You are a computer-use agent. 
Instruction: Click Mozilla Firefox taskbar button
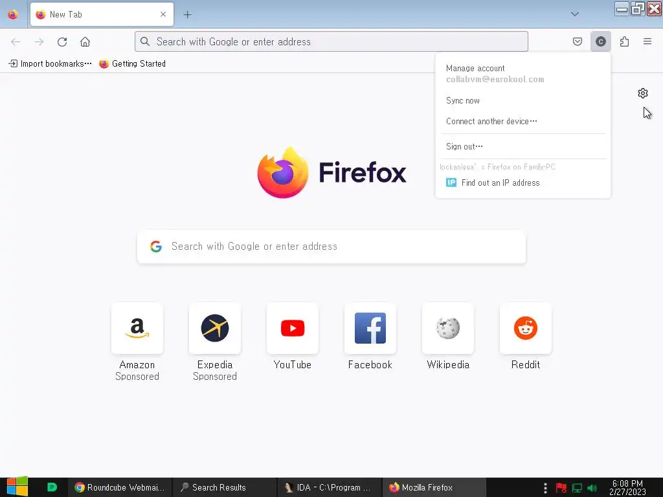434,487
